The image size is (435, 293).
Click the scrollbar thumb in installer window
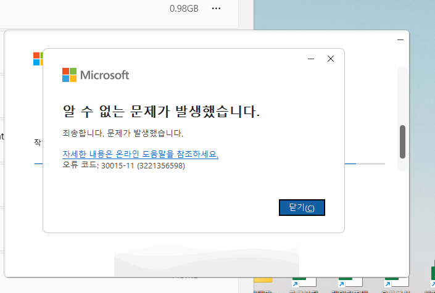pyautogui.click(x=402, y=142)
